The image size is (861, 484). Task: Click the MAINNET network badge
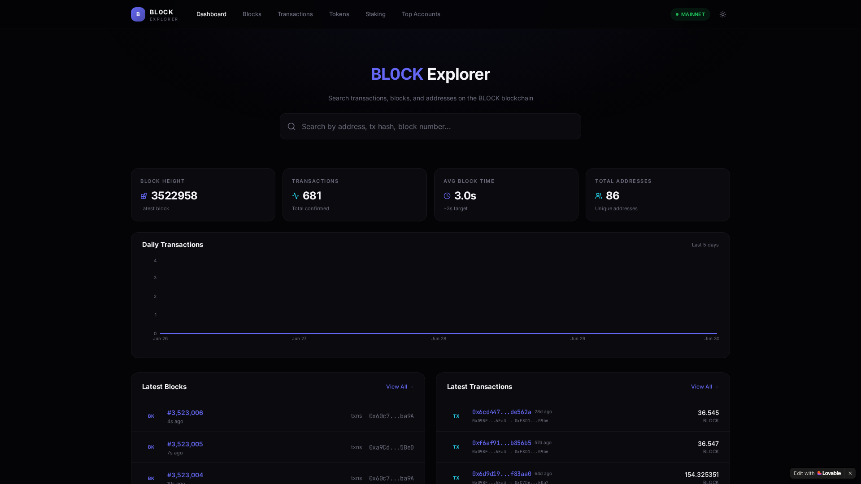(x=690, y=14)
